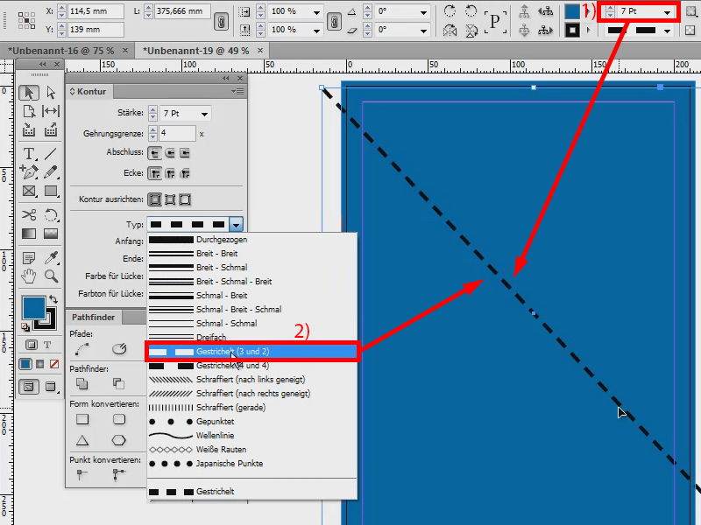Viewport: 701px width, 525px height.
Task: Select the Zoom tool
Action: (51, 276)
